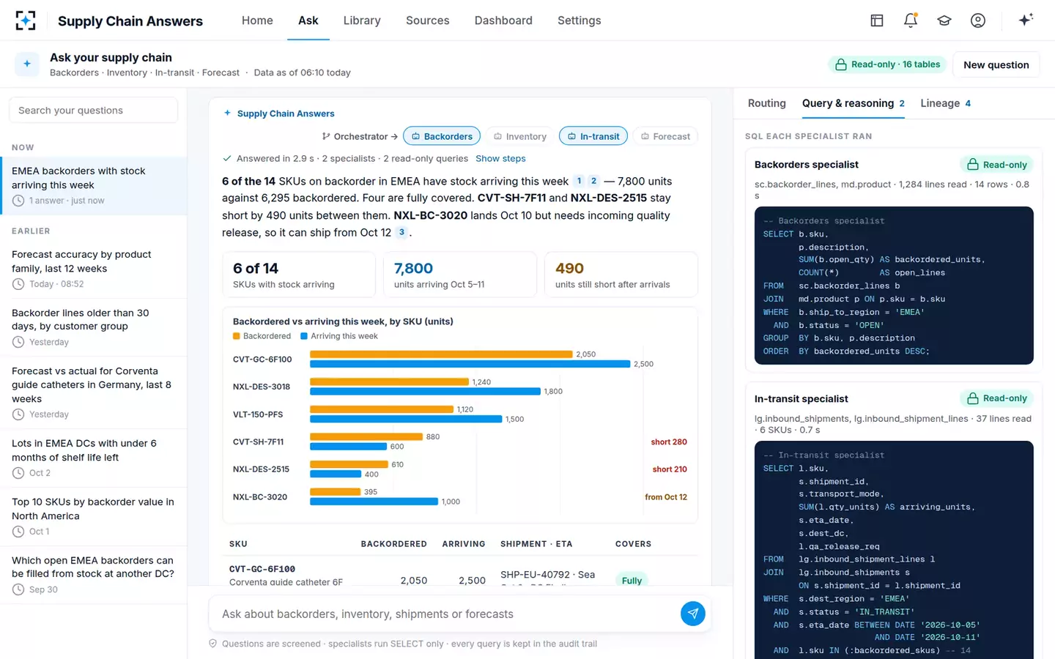The height and width of the screenshot is (659, 1055).
Task: Open the layout panel icon in header
Action: (x=877, y=21)
